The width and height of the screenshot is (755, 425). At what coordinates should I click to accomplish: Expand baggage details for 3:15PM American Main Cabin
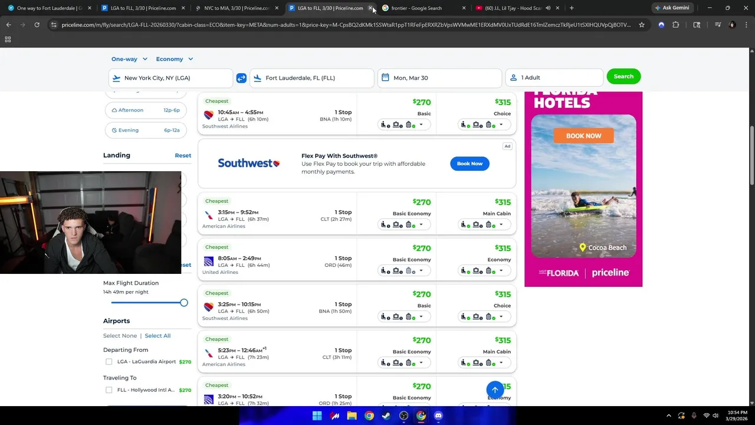coord(484,224)
